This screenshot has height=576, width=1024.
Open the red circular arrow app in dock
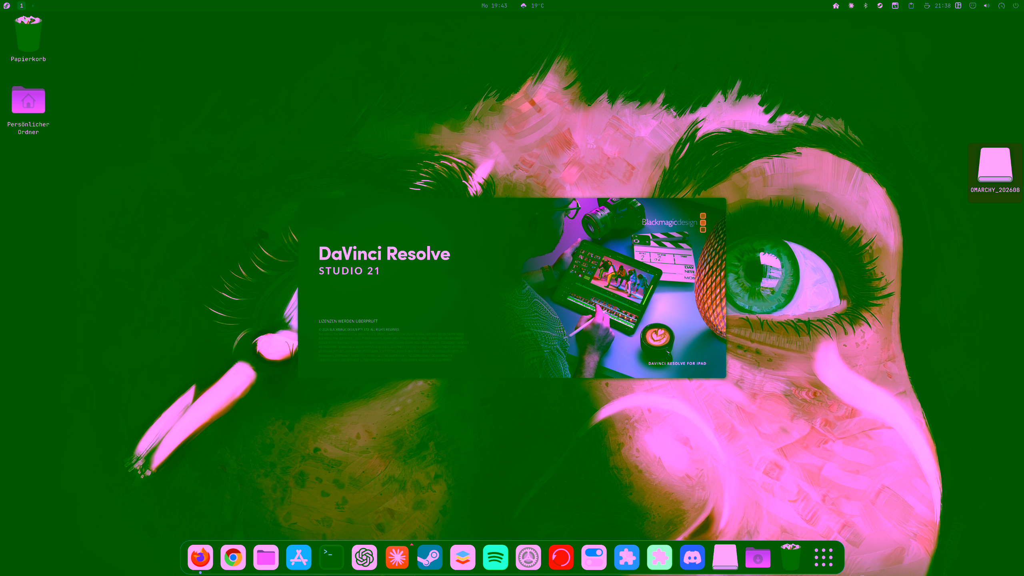pos(561,557)
